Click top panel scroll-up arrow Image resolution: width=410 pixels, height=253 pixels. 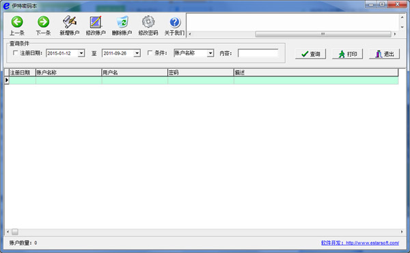click(x=402, y=17)
